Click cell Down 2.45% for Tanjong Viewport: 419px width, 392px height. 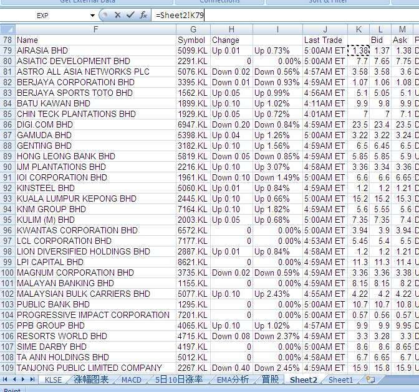tap(277, 368)
